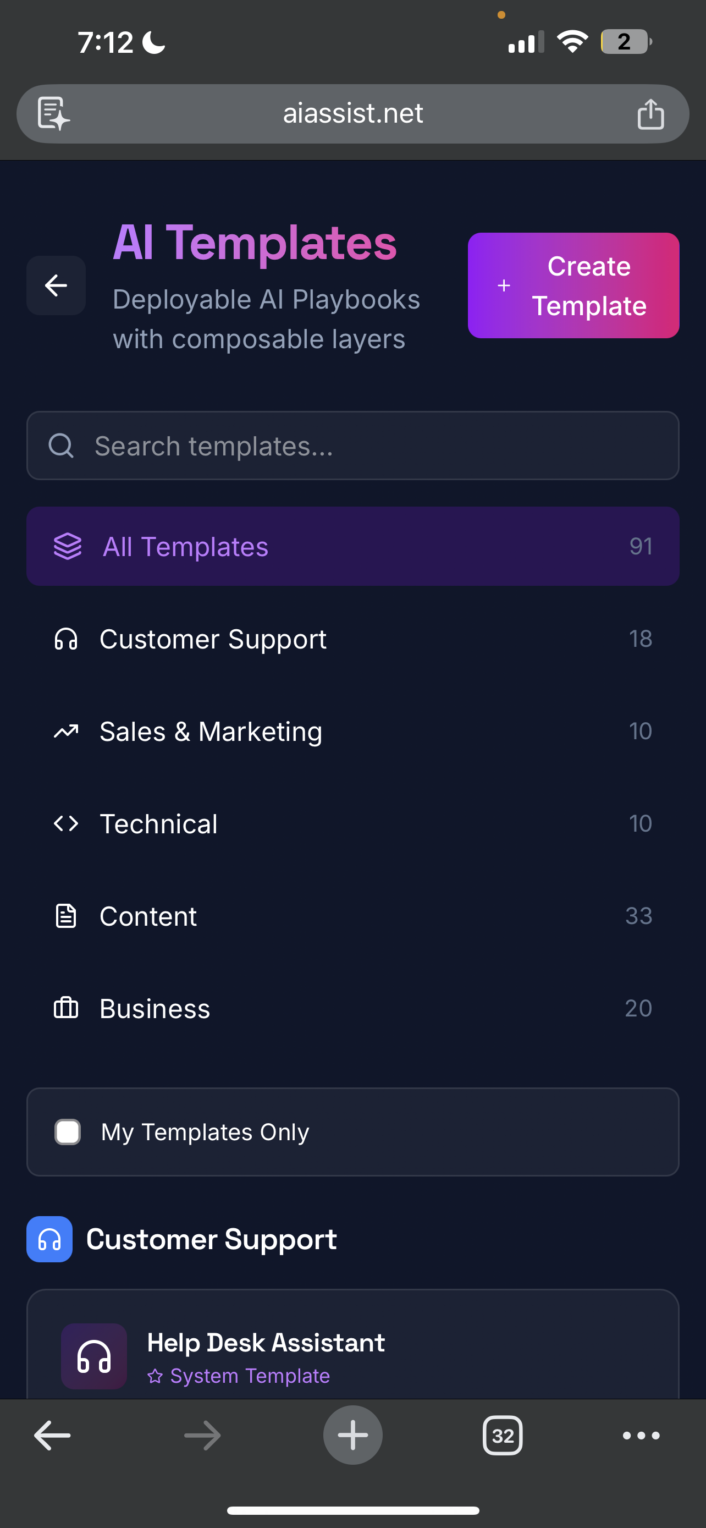Tap the aiassist.net address bar
706x1528 pixels.
pos(352,113)
